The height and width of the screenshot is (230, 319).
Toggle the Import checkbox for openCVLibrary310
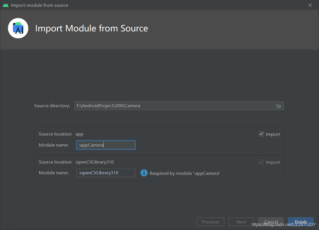point(262,162)
